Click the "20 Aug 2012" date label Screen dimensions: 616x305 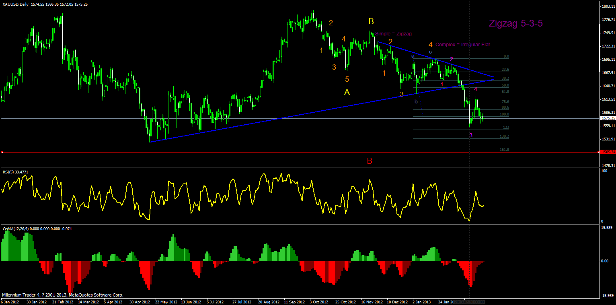point(269,302)
